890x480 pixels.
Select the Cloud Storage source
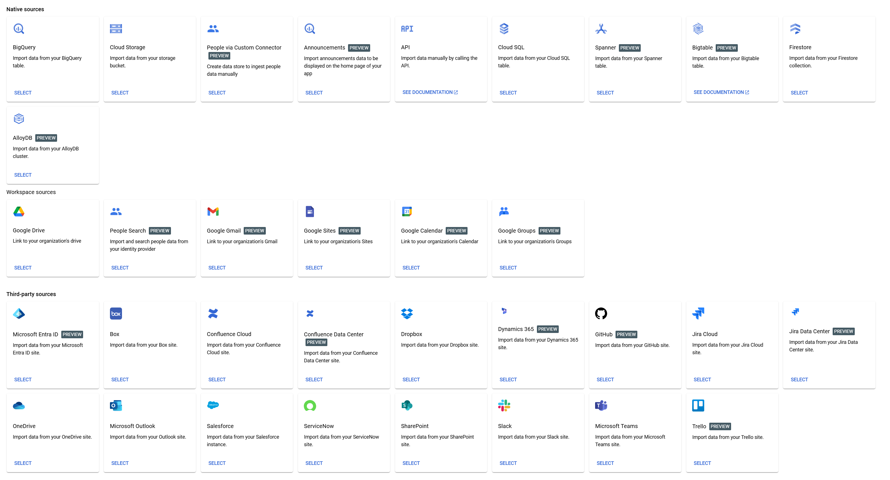(x=120, y=93)
